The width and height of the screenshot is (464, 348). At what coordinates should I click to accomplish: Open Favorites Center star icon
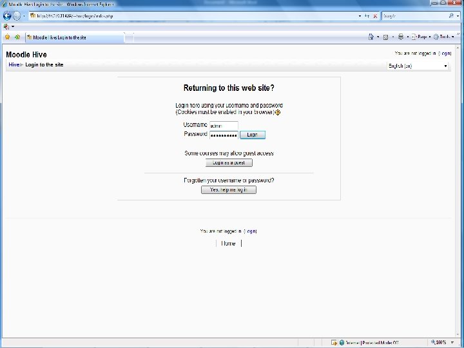point(7,37)
